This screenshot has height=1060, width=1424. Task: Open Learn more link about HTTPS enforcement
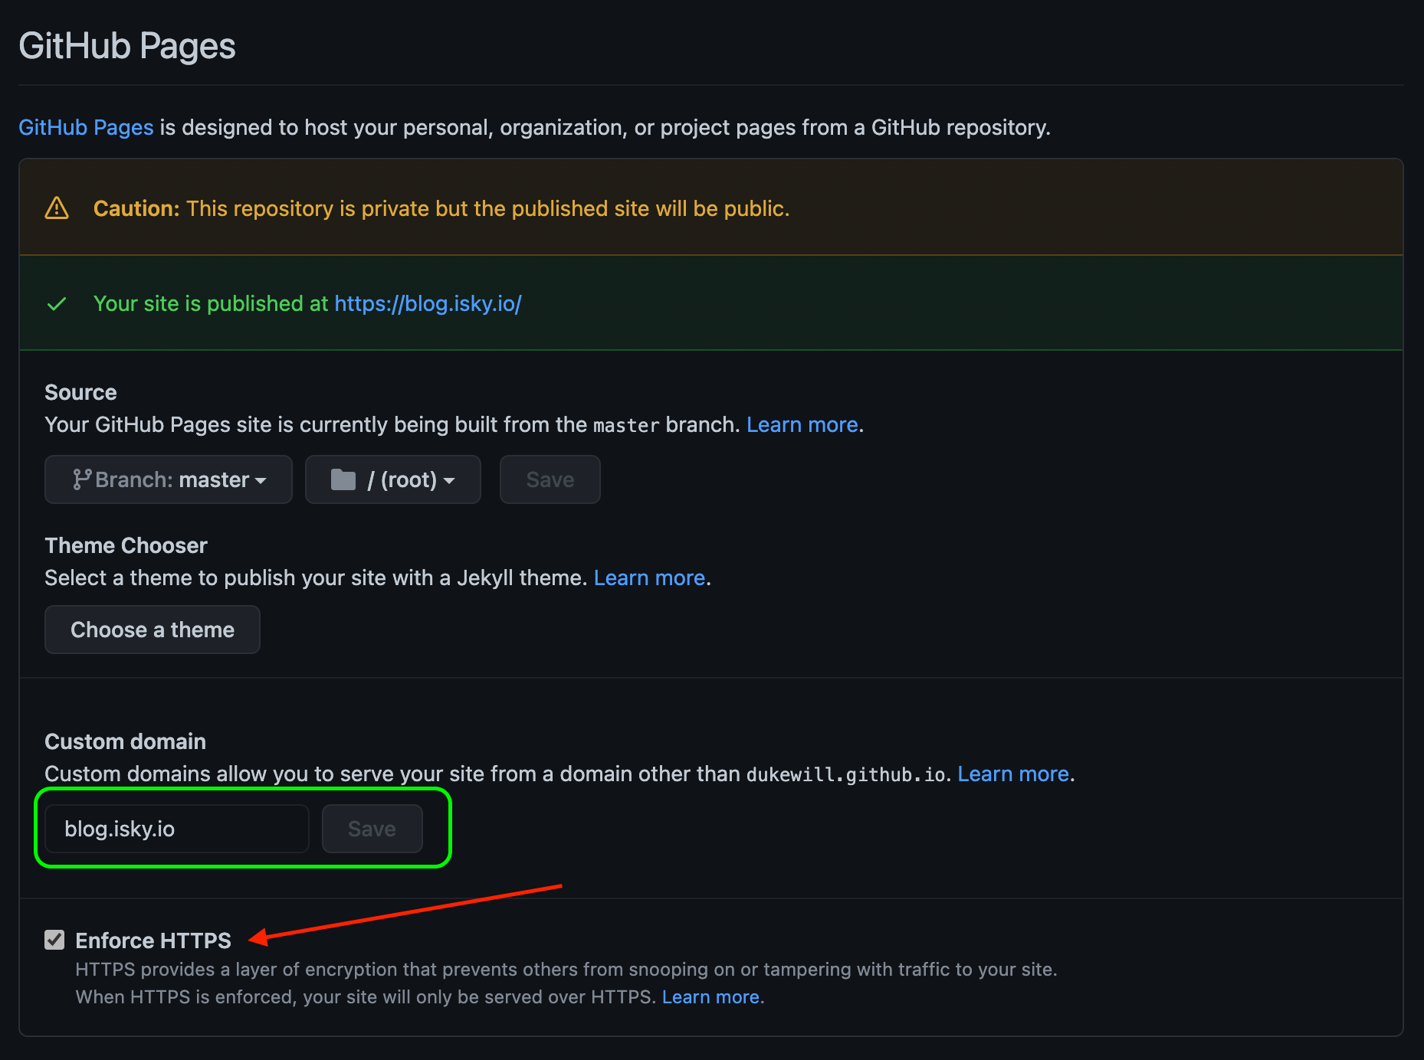pos(710,996)
